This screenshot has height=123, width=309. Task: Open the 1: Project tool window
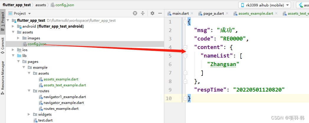[3, 22]
